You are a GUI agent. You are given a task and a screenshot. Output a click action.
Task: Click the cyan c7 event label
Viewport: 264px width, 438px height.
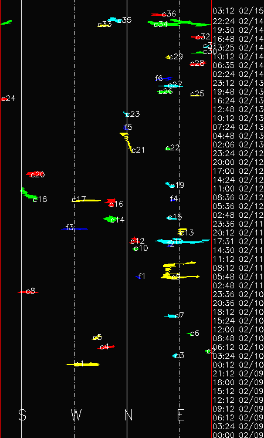[180, 316]
